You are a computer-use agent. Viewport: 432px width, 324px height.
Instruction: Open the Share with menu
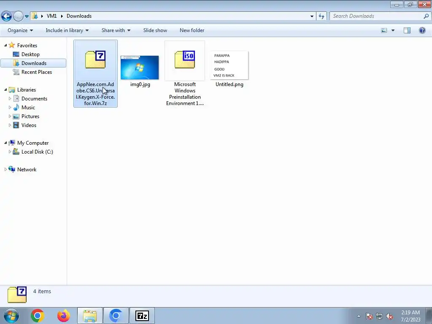[116, 30]
